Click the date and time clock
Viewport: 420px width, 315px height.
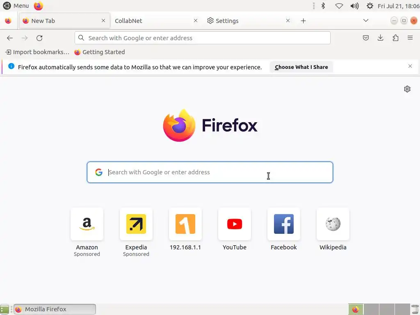398,6
